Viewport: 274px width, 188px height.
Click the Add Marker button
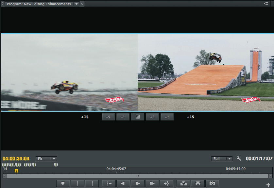pyautogui.click(x=63, y=184)
